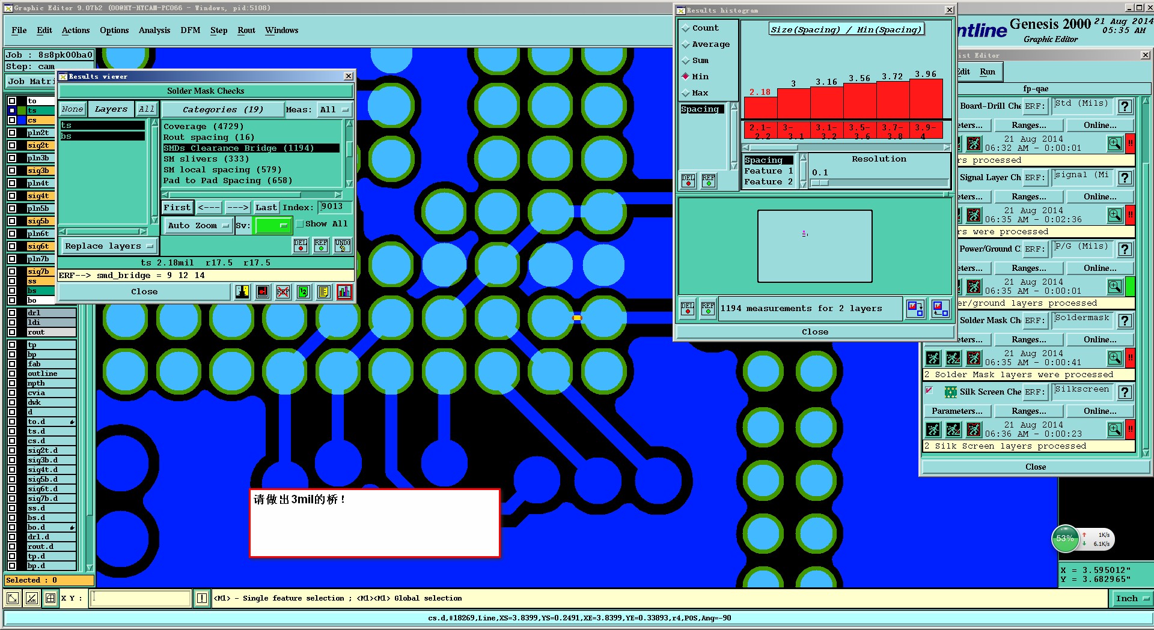Image resolution: width=1154 pixels, height=630 pixels.
Task: Click Close in Results histogram
Action: (815, 332)
